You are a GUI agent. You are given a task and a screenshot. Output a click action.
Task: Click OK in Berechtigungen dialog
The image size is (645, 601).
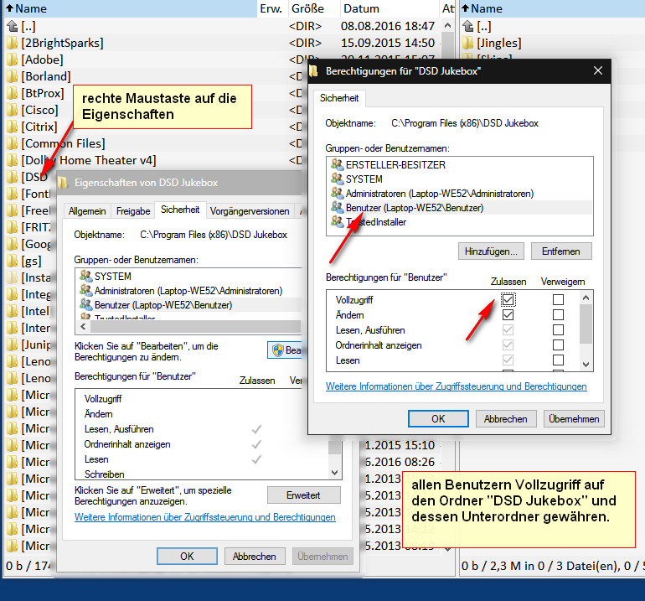point(438,418)
